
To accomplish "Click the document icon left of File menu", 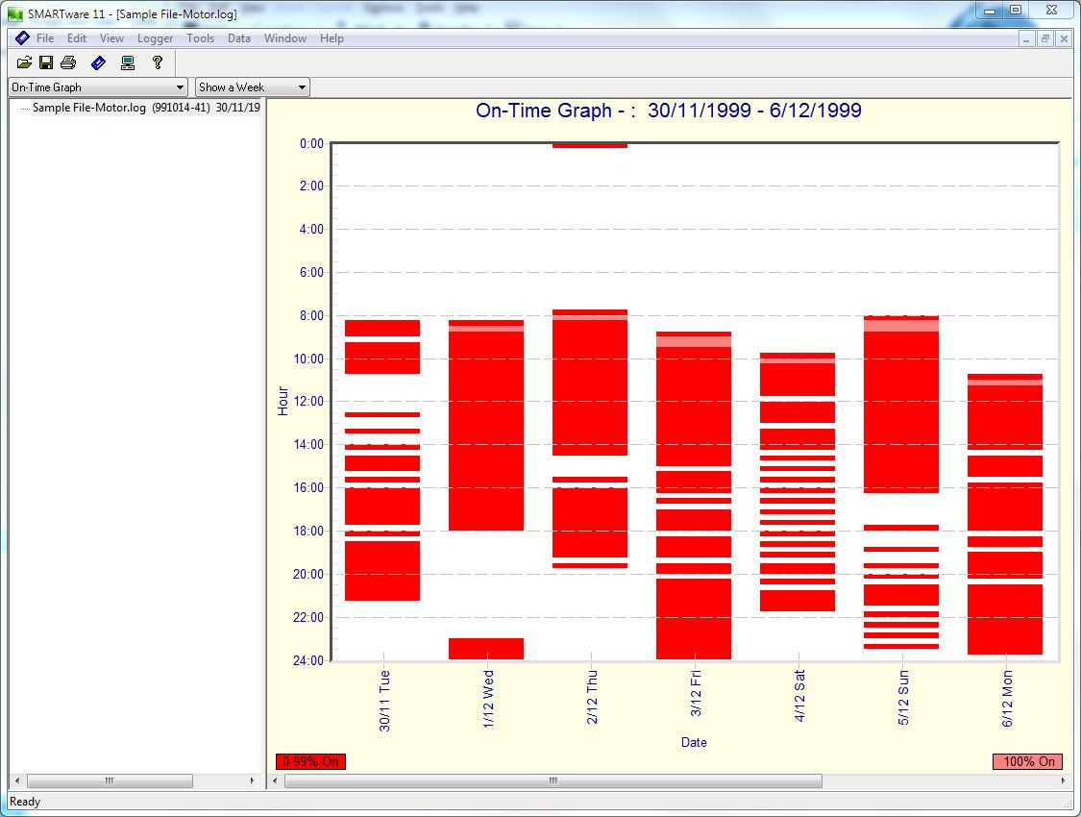I will [x=22, y=37].
